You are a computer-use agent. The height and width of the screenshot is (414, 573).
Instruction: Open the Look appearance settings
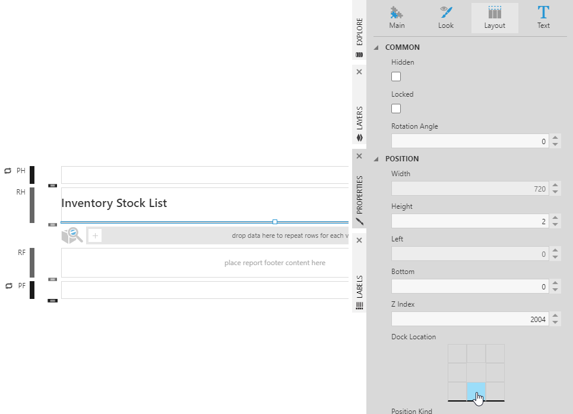(x=446, y=17)
